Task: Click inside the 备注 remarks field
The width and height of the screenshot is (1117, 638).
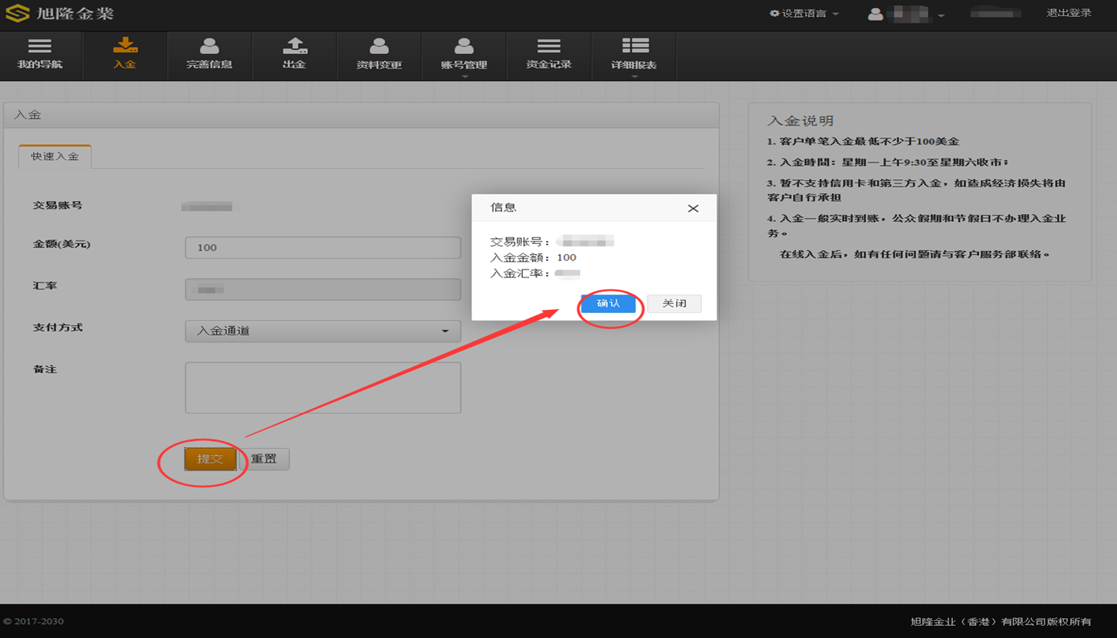Action: point(322,387)
